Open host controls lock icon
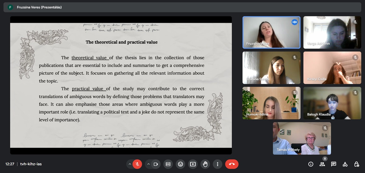Viewport: 365px width, 173px height. point(356,164)
